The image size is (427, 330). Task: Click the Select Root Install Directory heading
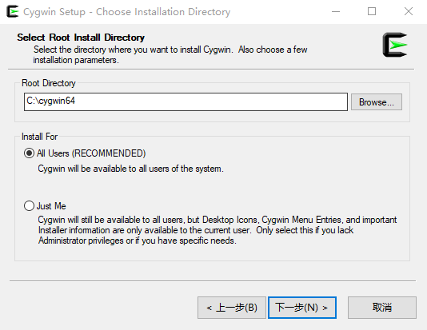[x=81, y=38]
